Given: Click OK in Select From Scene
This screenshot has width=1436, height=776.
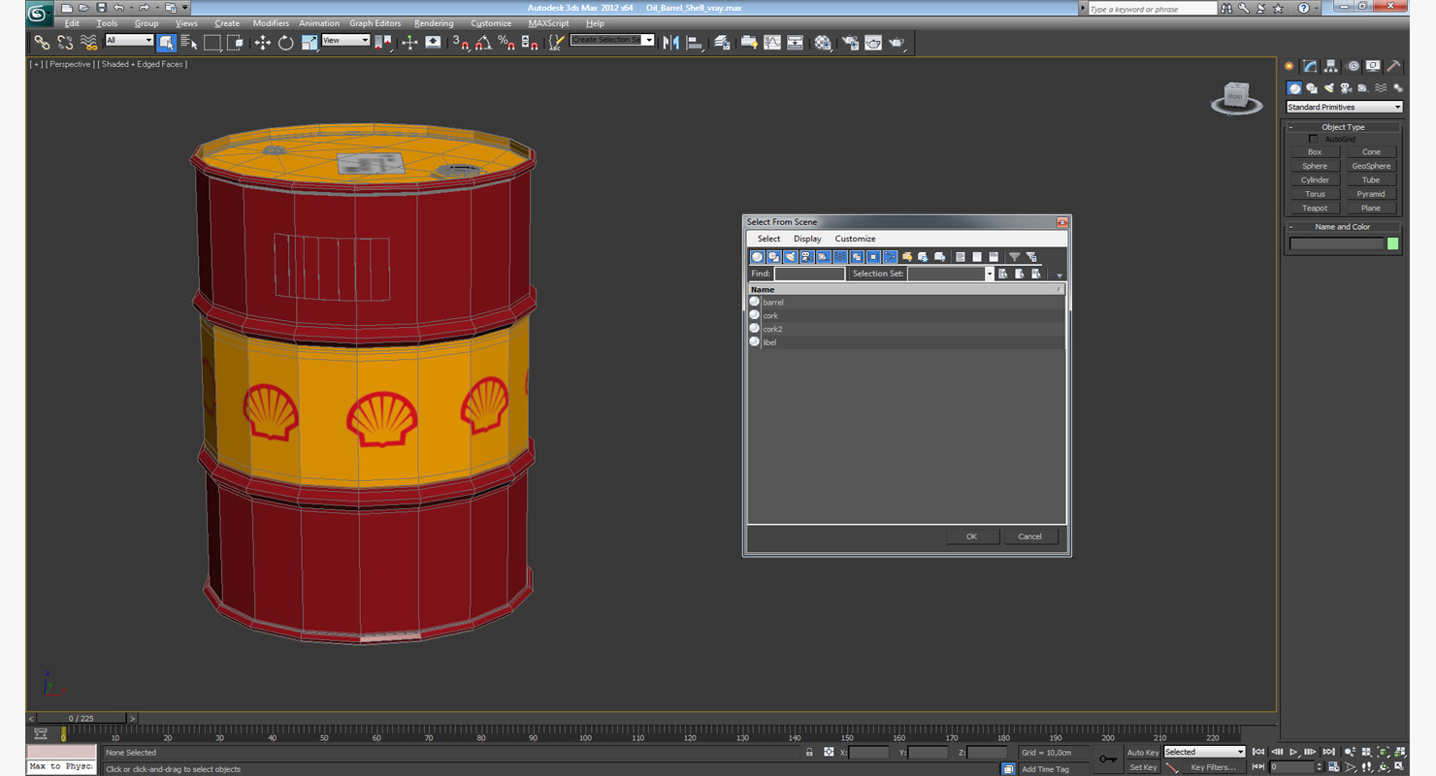Looking at the screenshot, I should pyautogui.click(x=972, y=536).
